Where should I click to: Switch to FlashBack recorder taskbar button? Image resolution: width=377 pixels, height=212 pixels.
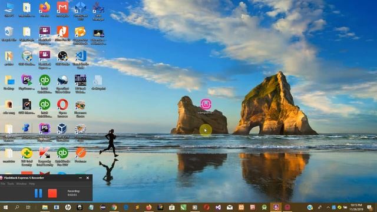[276, 207]
